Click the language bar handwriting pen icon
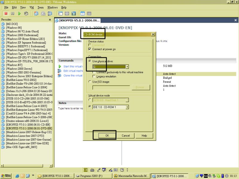 (x=111, y=170)
